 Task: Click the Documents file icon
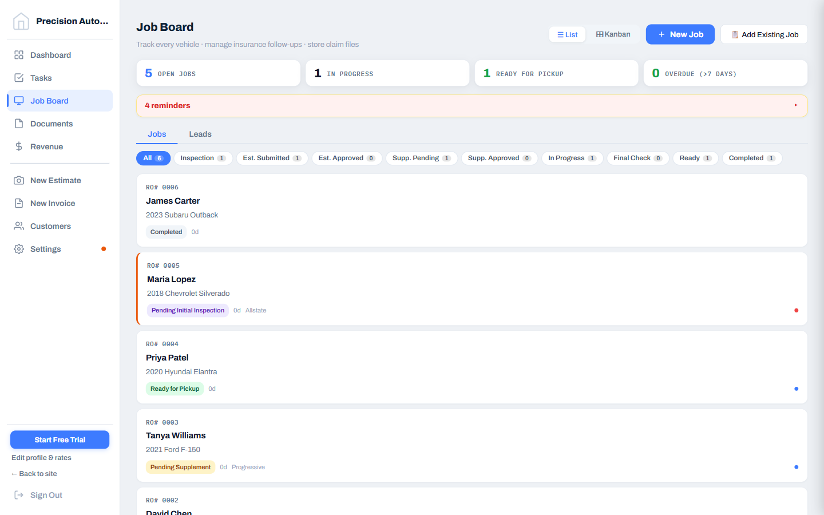[19, 124]
